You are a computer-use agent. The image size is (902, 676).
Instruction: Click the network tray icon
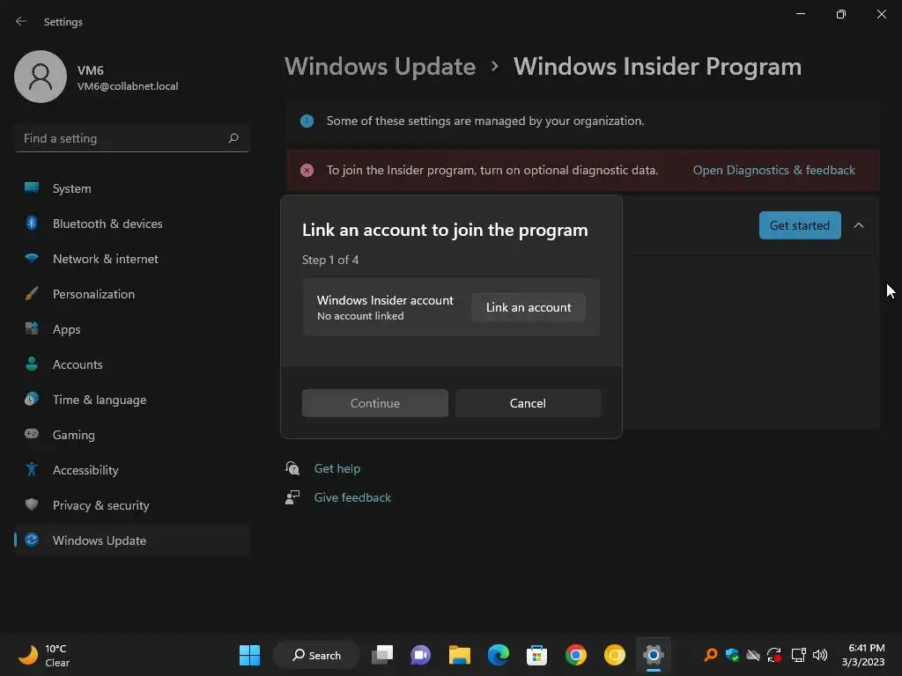[x=798, y=655]
